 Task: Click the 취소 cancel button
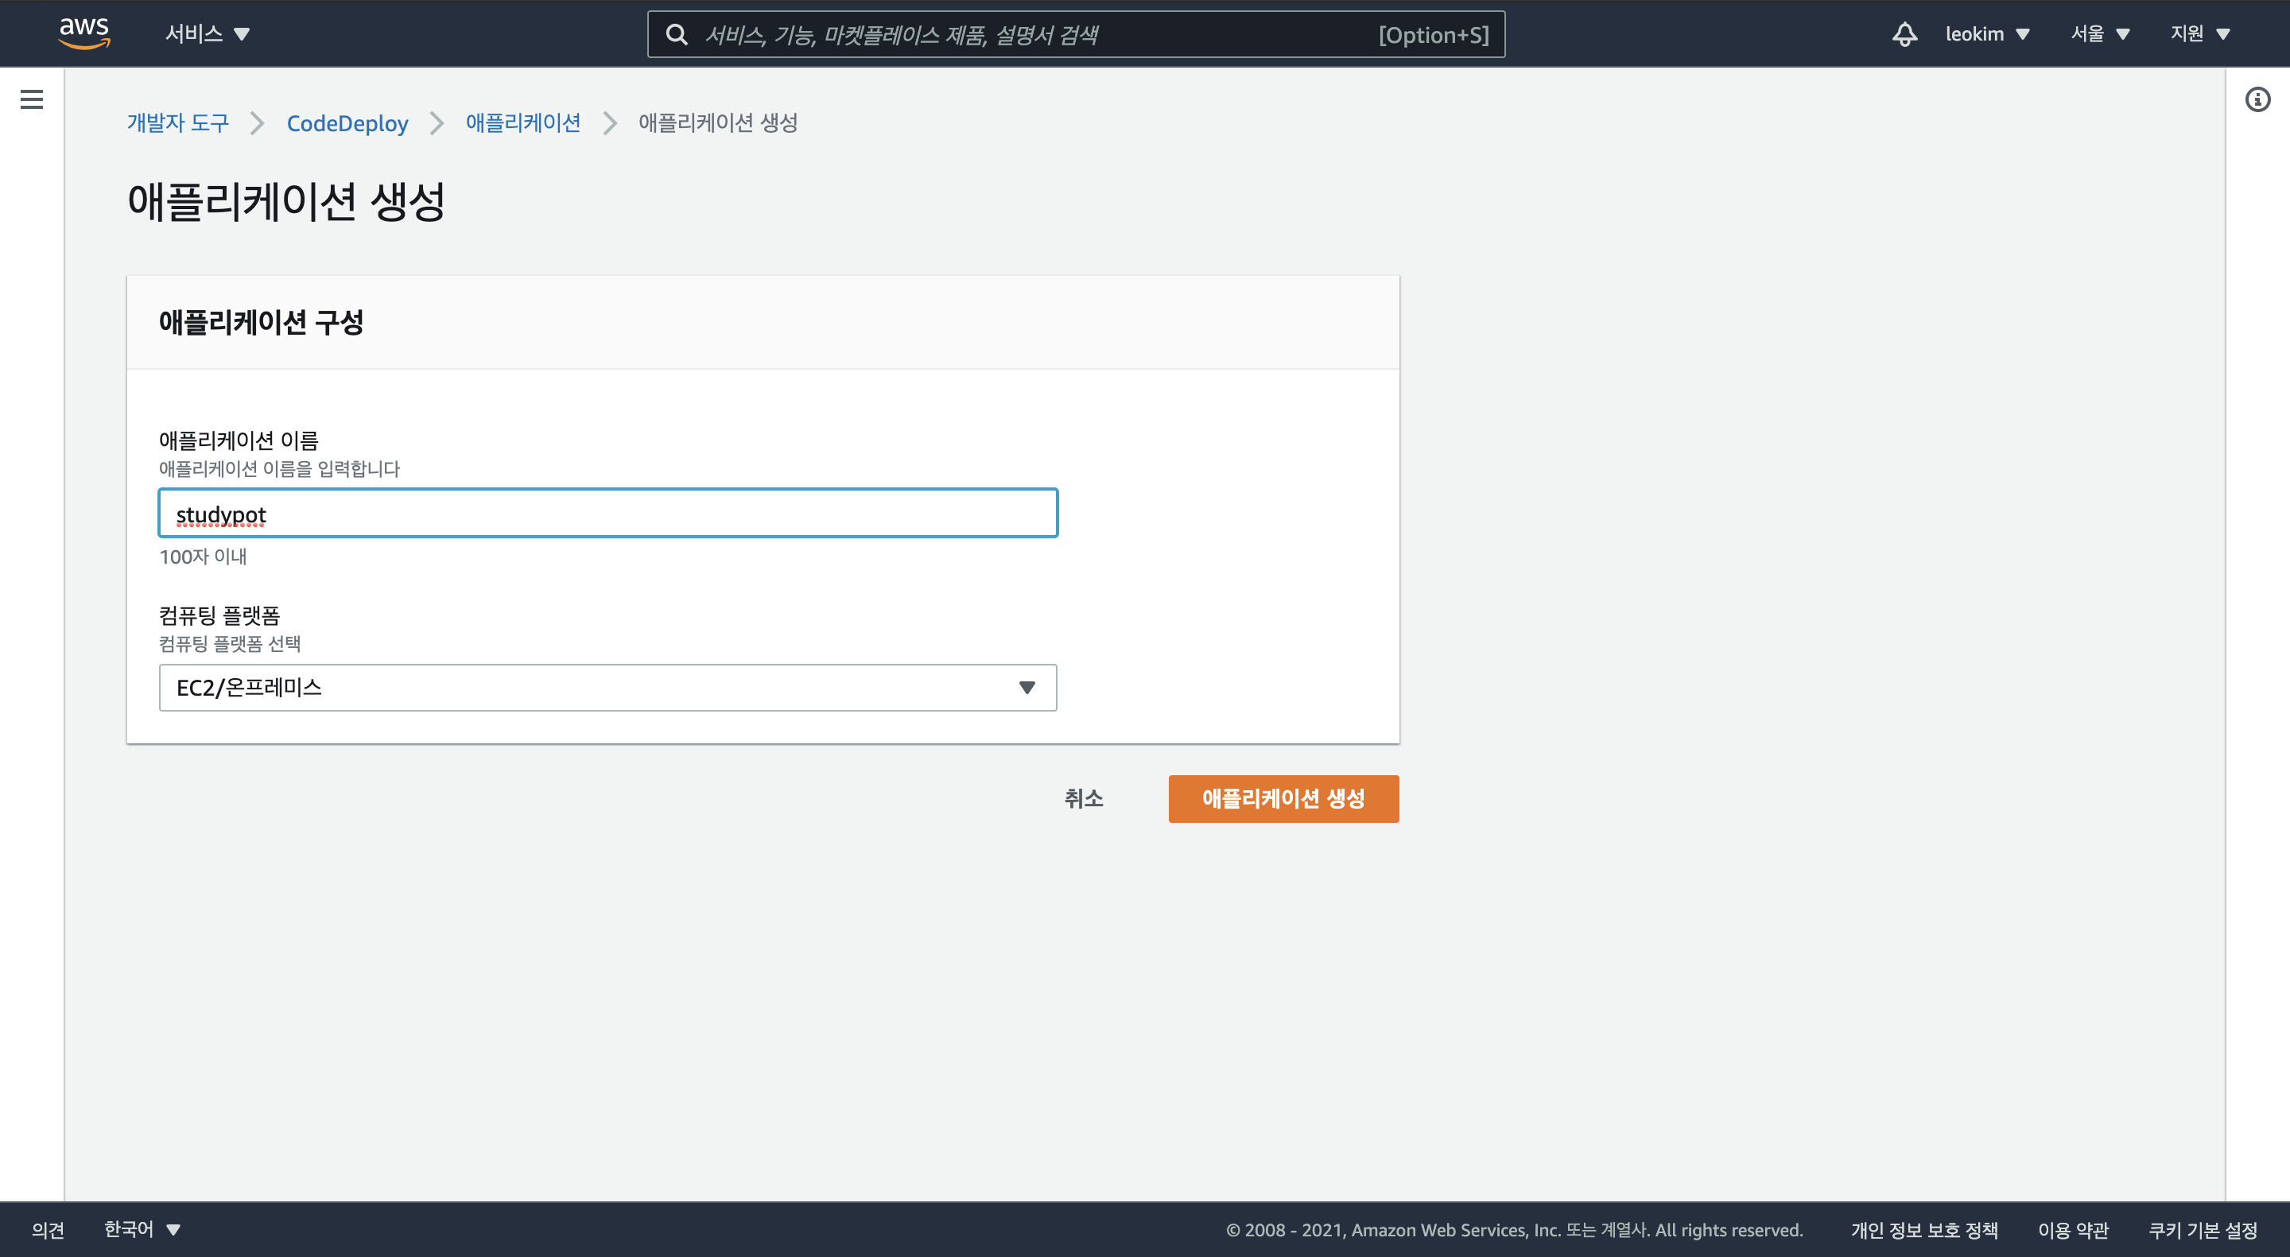pos(1084,798)
